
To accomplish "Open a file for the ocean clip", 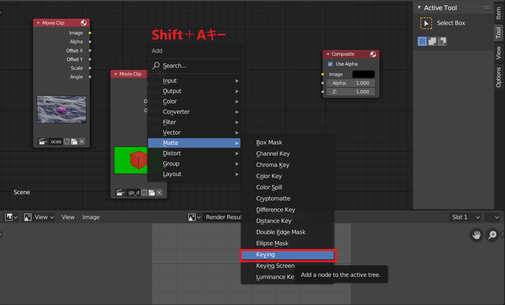I will (x=74, y=142).
